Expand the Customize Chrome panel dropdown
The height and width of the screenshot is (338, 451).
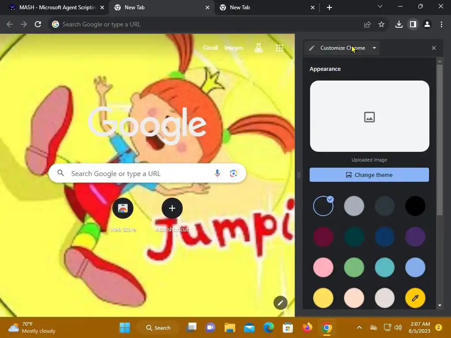pyautogui.click(x=374, y=48)
